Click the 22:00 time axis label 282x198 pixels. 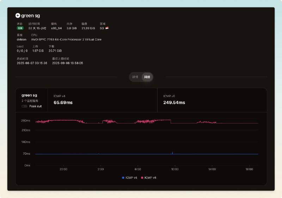pyautogui.click(x=63, y=169)
